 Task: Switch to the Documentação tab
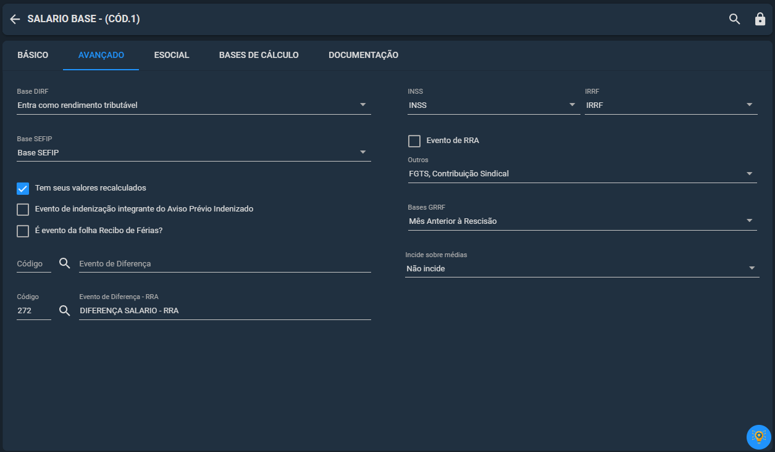363,55
